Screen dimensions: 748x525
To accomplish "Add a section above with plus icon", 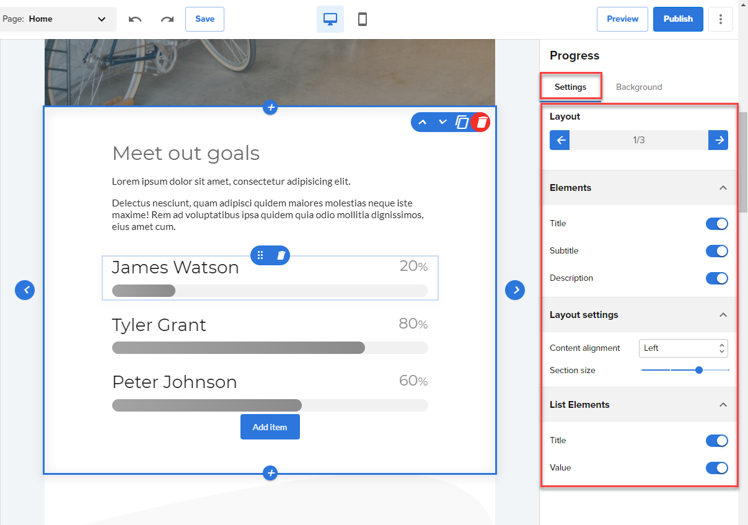I will point(270,107).
